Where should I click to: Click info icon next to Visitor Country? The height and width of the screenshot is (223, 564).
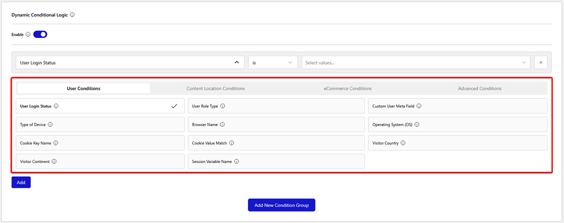(x=403, y=143)
